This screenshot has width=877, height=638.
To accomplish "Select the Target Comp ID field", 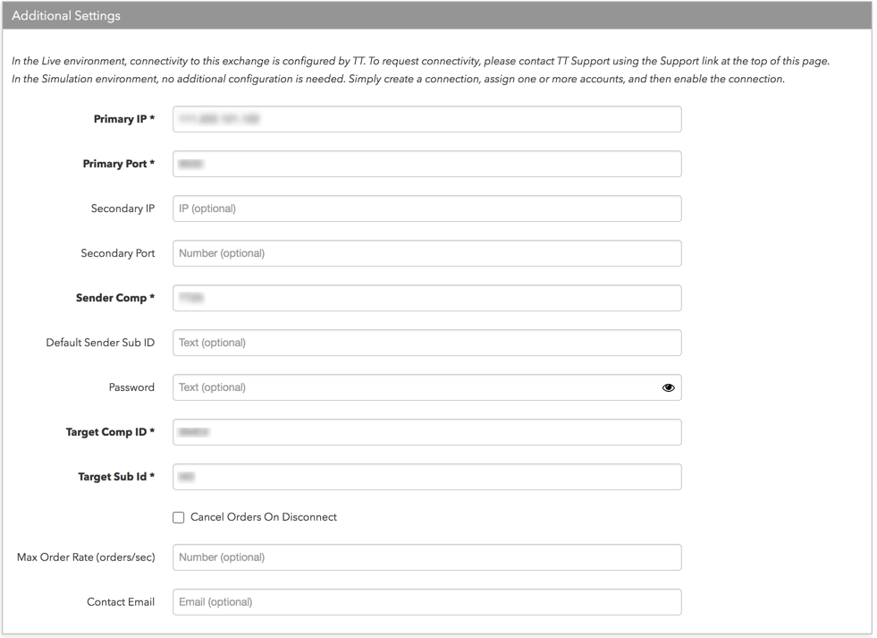I will [426, 432].
